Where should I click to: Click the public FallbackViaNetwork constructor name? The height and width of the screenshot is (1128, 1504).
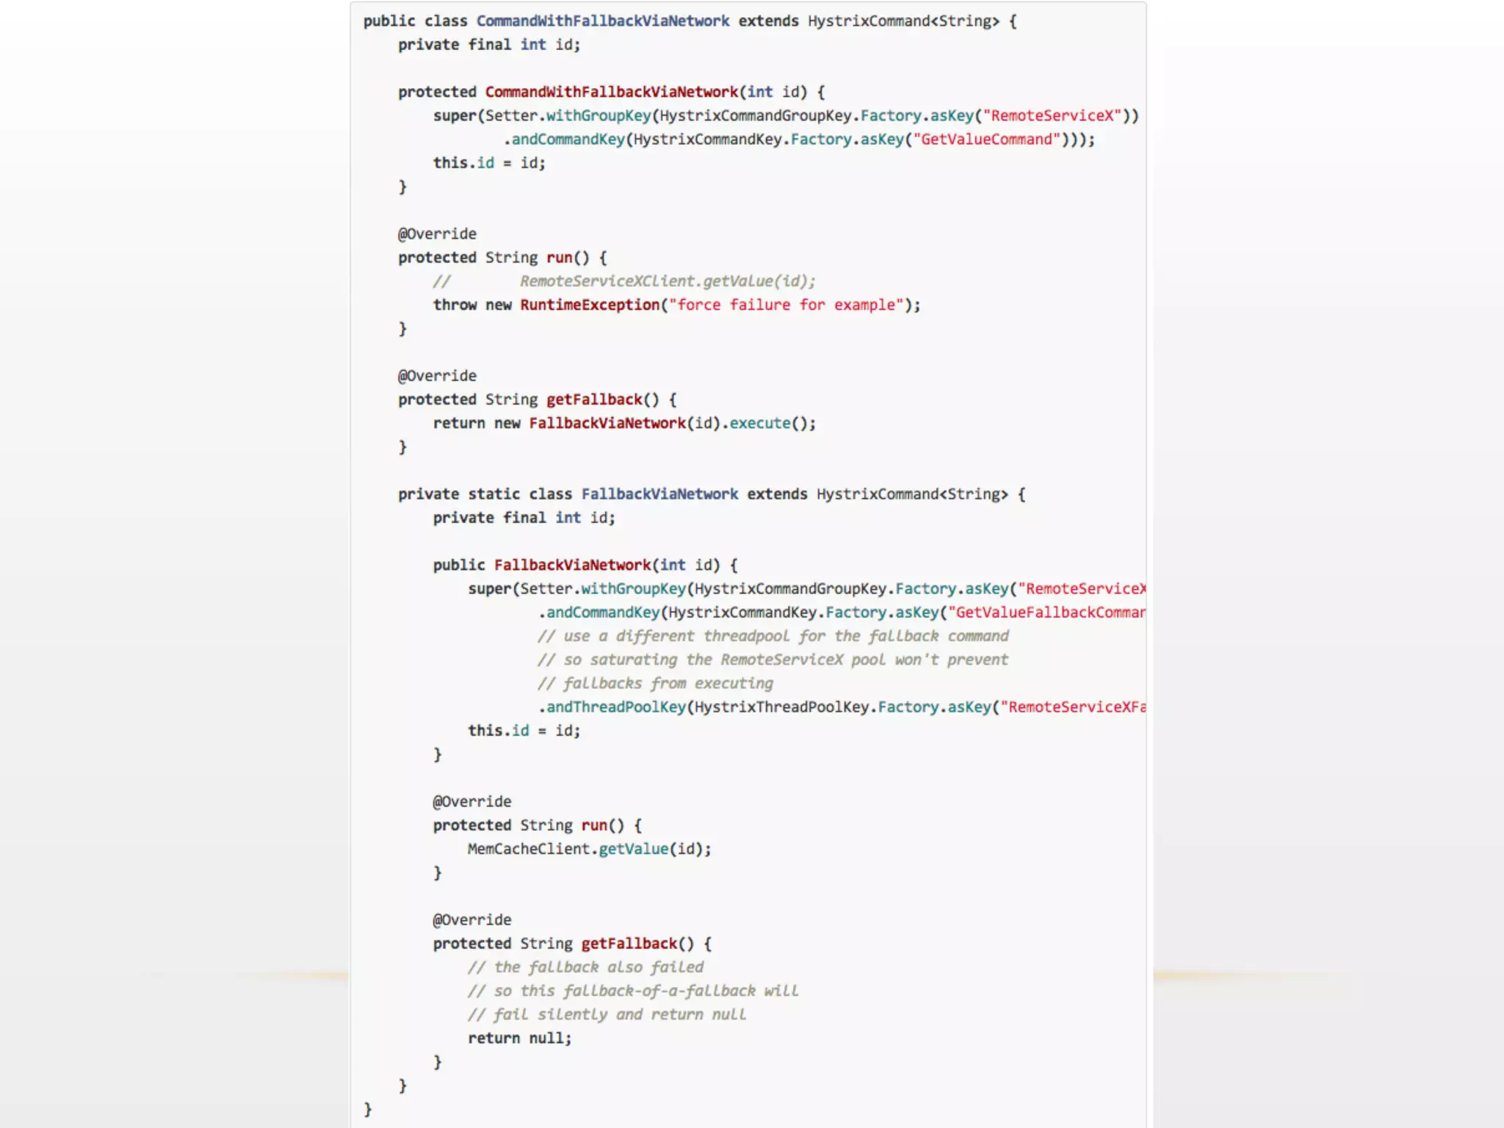click(572, 565)
